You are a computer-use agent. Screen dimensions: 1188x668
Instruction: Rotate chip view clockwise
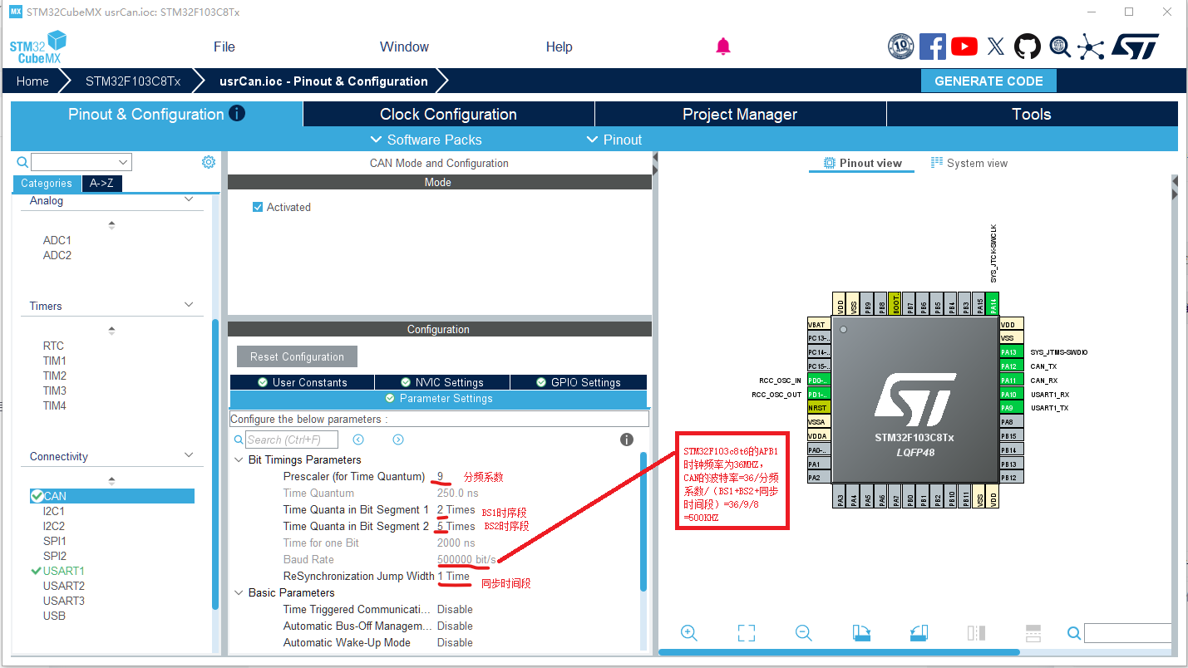click(861, 633)
